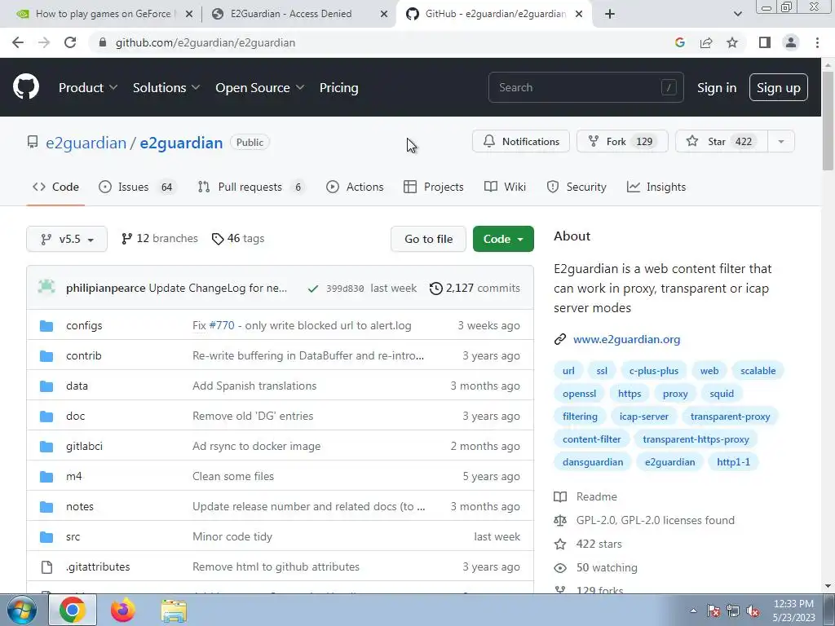Focus the GitHub search field
Screen dimensions: 835x626
pyautogui.click(x=585, y=87)
